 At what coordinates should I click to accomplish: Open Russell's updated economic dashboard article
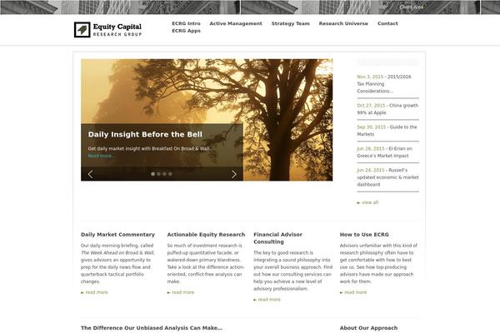[387, 177]
